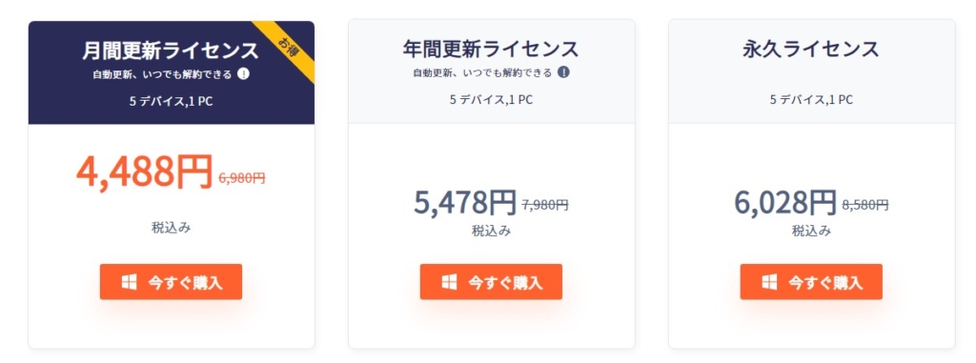Click the yellow お得 ribbon badge
The height and width of the screenshot is (363, 976).
tap(290, 47)
